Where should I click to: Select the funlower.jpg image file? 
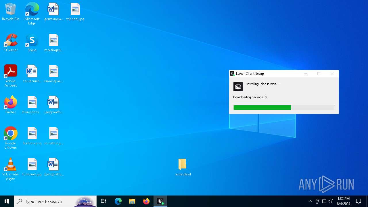(32, 167)
